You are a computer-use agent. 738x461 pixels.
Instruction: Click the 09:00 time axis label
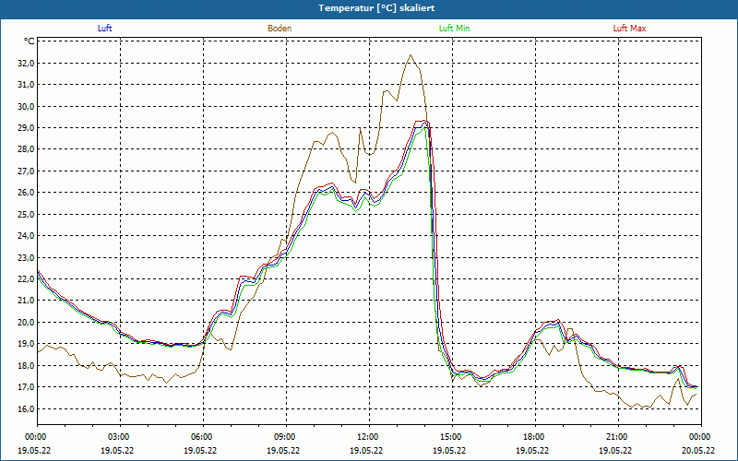(286, 437)
